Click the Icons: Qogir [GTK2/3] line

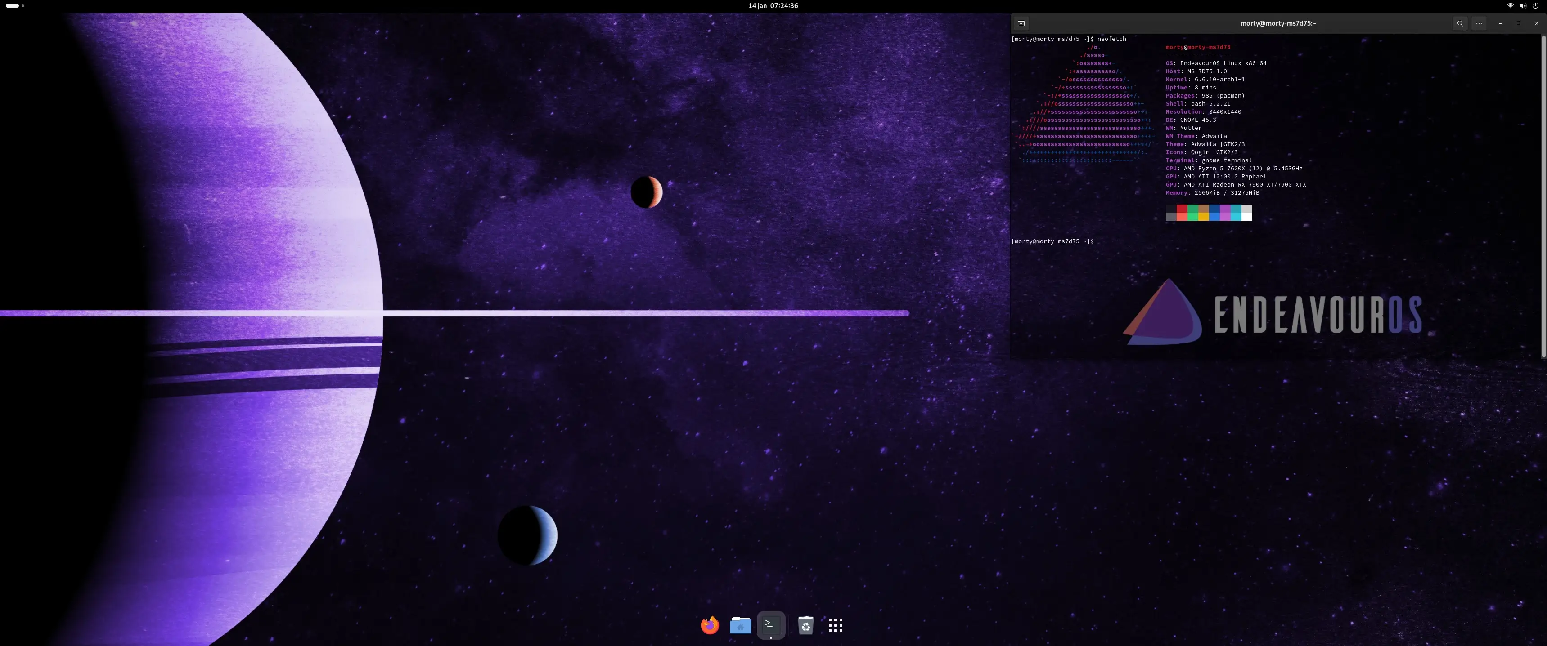point(1204,152)
